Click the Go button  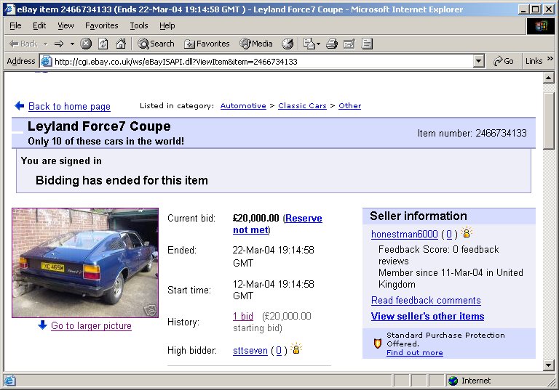[x=504, y=61]
